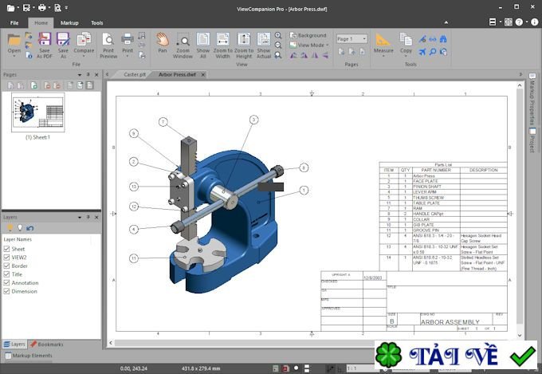Switch to the Markup ribbon tab
The height and width of the screenshot is (374, 542).
point(69,23)
